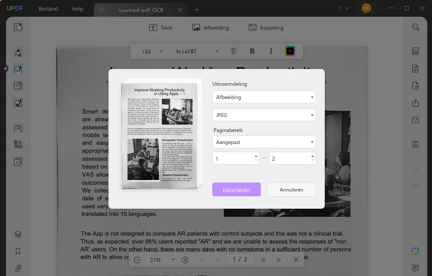This screenshot has width=432, height=276.
Task: Click the UPDF logo
Action: tap(15, 8)
